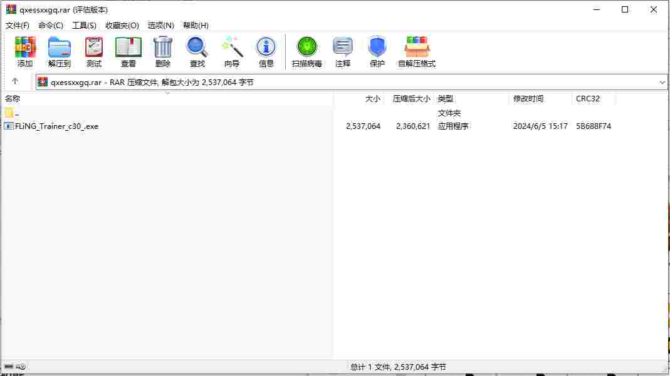Open the 注释 (Comment) tool

[343, 51]
